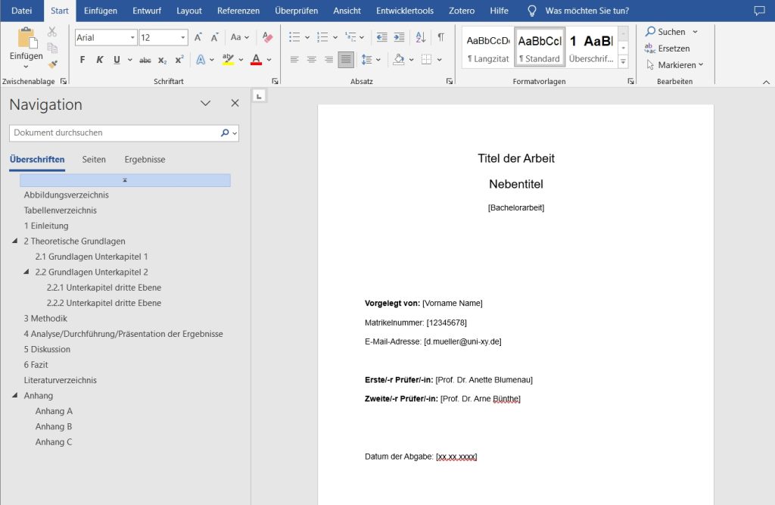
Task: Toggle italic (K) formatting
Action: coord(99,60)
